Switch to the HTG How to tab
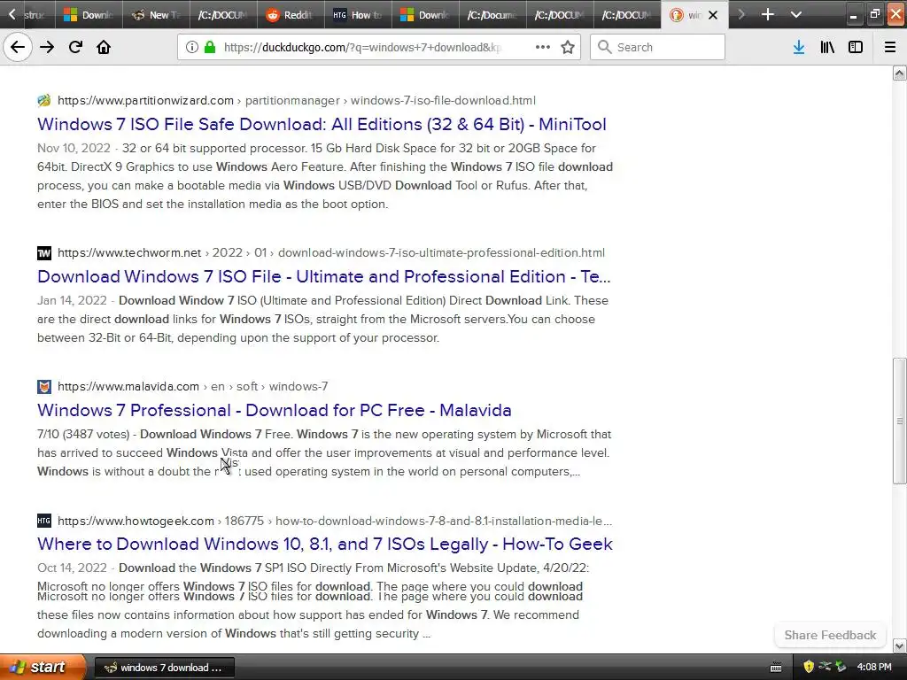 [358, 14]
